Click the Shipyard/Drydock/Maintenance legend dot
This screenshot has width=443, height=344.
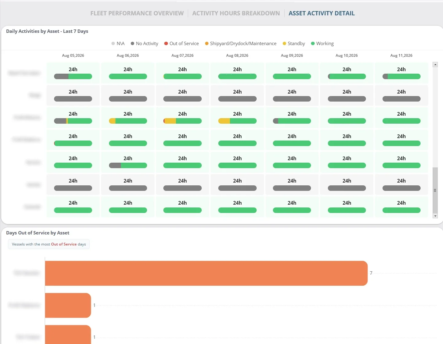coord(207,44)
